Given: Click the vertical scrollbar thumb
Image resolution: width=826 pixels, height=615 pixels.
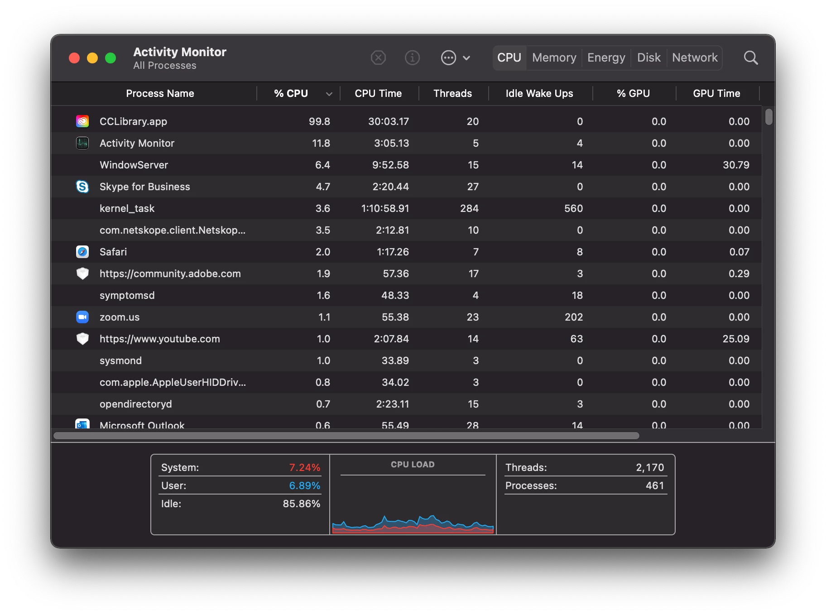Looking at the screenshot, I should (x=768, y=116).
